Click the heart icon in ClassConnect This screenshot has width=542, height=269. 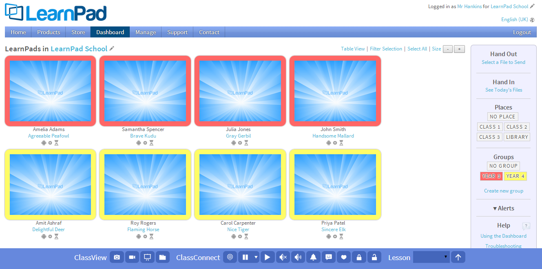tap(344, 257)
